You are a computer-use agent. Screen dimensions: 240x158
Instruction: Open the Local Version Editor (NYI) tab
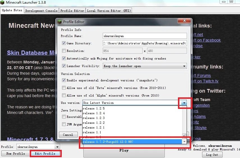(109, 11)
